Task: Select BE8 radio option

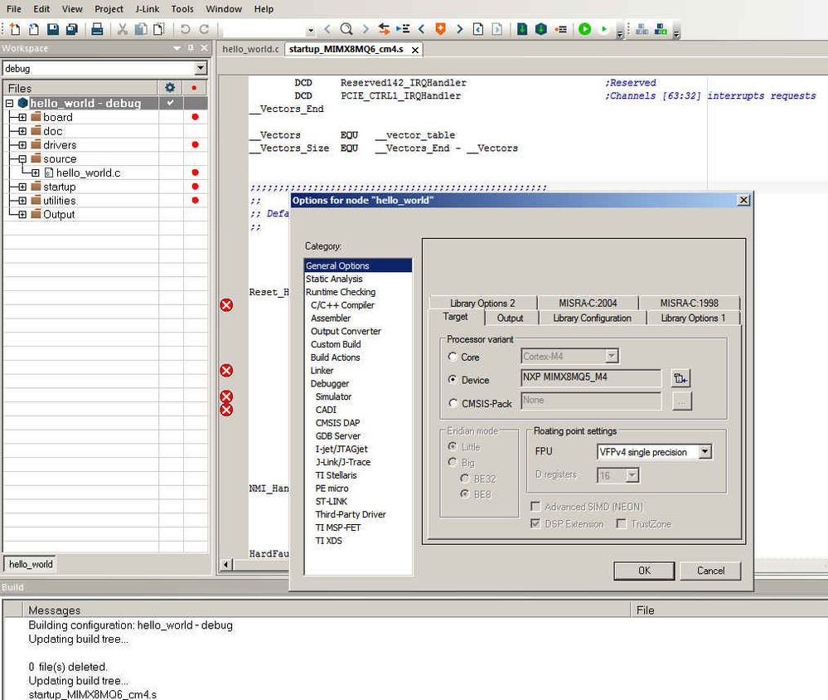Action: coord(465,494)
